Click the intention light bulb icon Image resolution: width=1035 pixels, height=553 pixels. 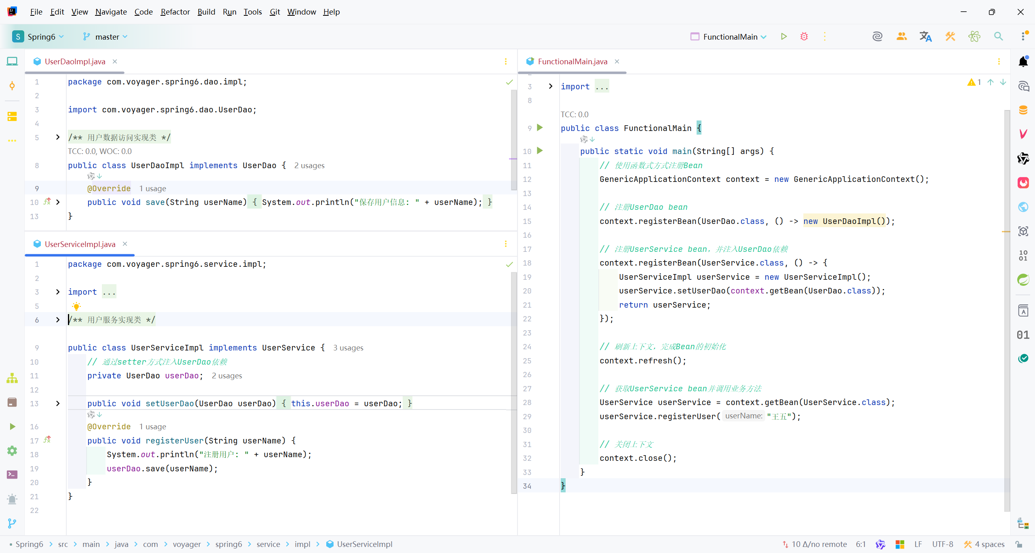76,306
